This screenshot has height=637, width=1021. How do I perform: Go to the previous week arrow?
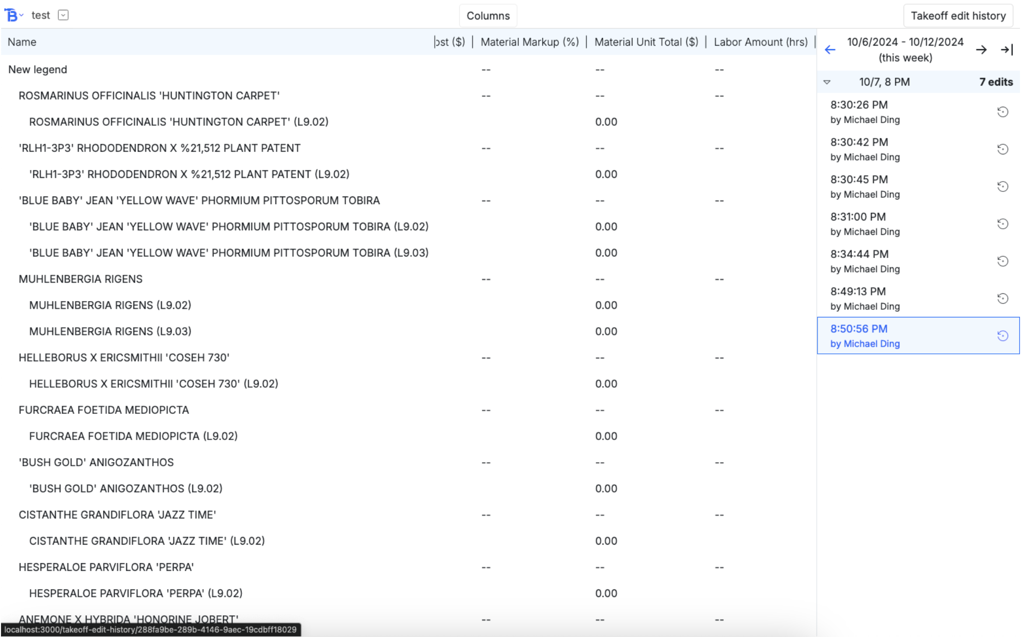[x=830, y=50]
